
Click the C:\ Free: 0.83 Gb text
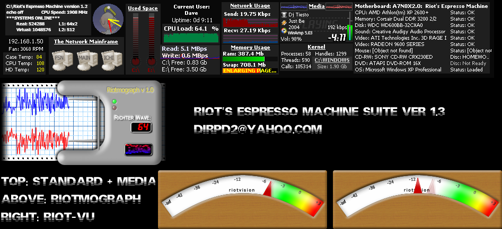(x=184, y=62)
